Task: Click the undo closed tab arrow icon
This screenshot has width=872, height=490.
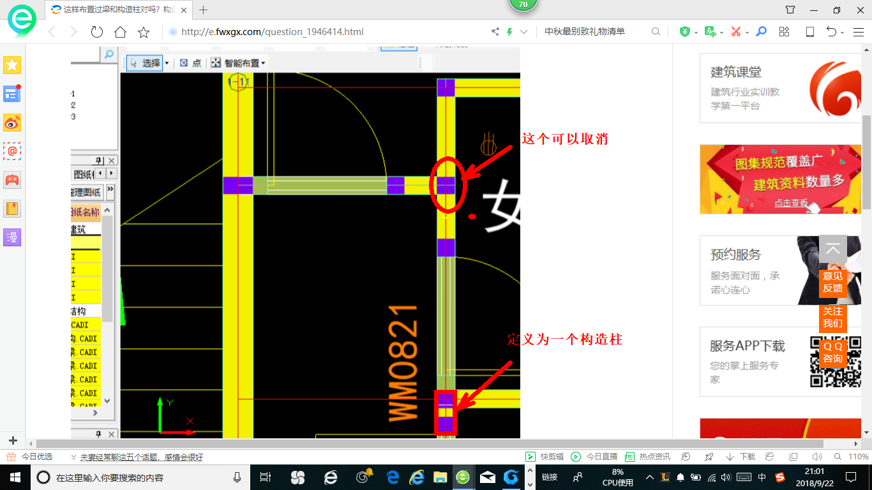Action: tap(831, 32)
